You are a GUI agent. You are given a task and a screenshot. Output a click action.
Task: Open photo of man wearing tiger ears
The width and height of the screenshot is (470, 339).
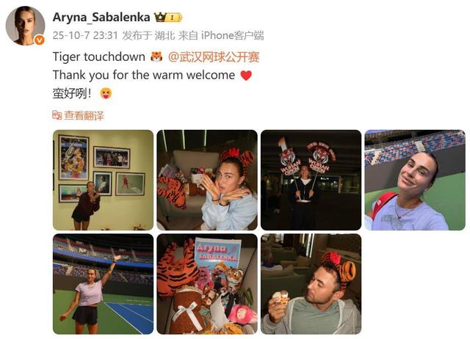311,284
